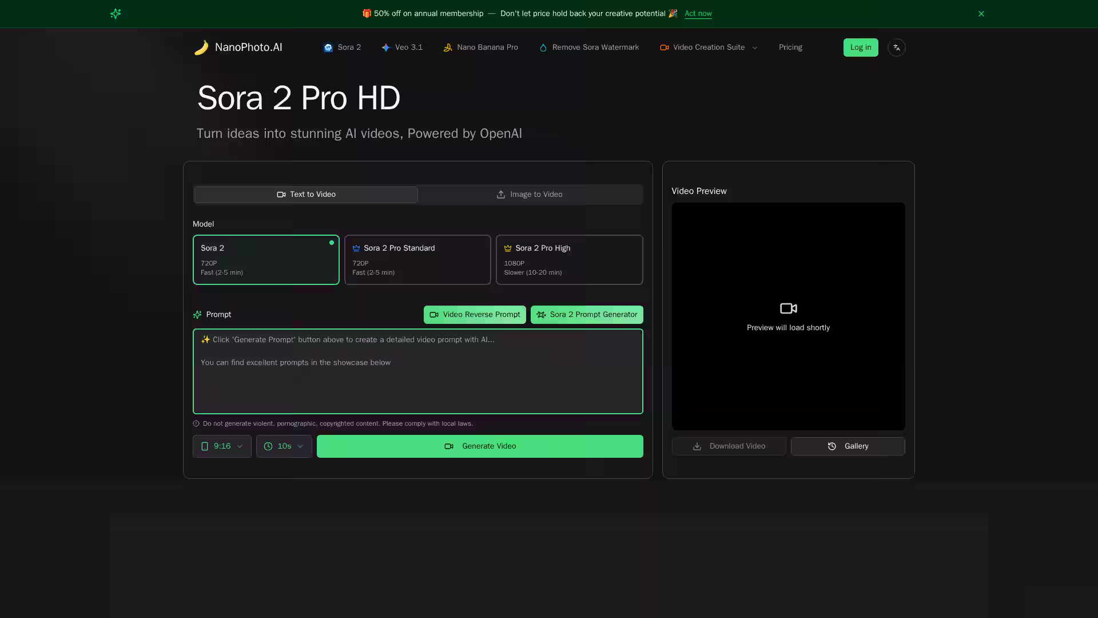Click the Sora 2 nav icon
The image size is (1098, 618).
click(x=328, y=47)
